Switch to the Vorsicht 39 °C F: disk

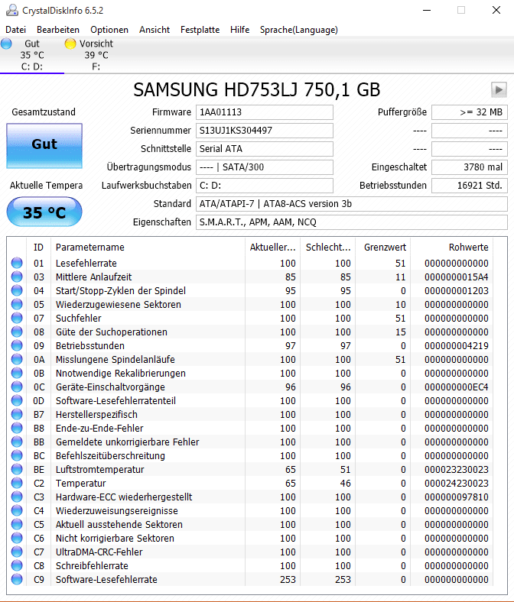[96, 55]
